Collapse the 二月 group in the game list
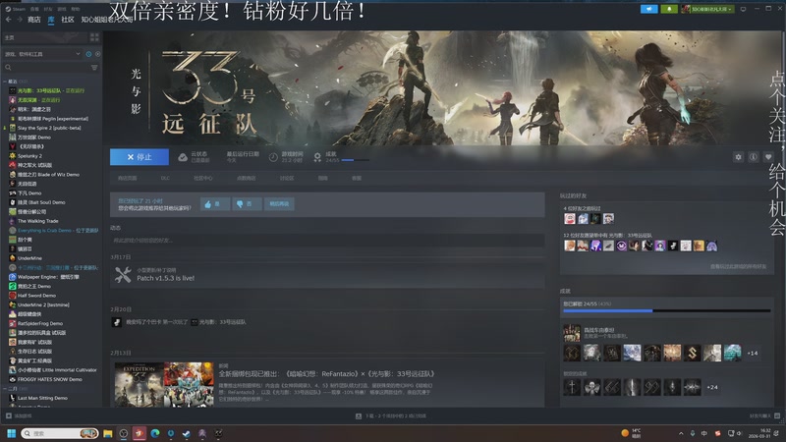Viewport: 786px width, 442px height. tap(5, 388)
